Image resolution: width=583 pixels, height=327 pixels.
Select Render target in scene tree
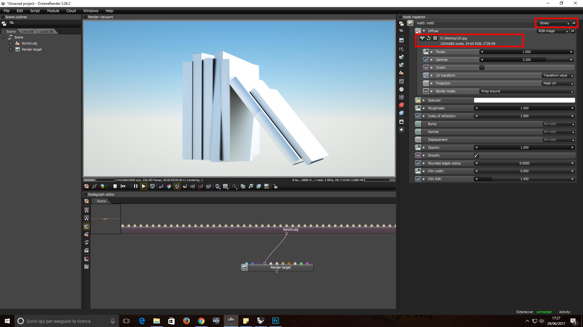(x=32, y=49)
